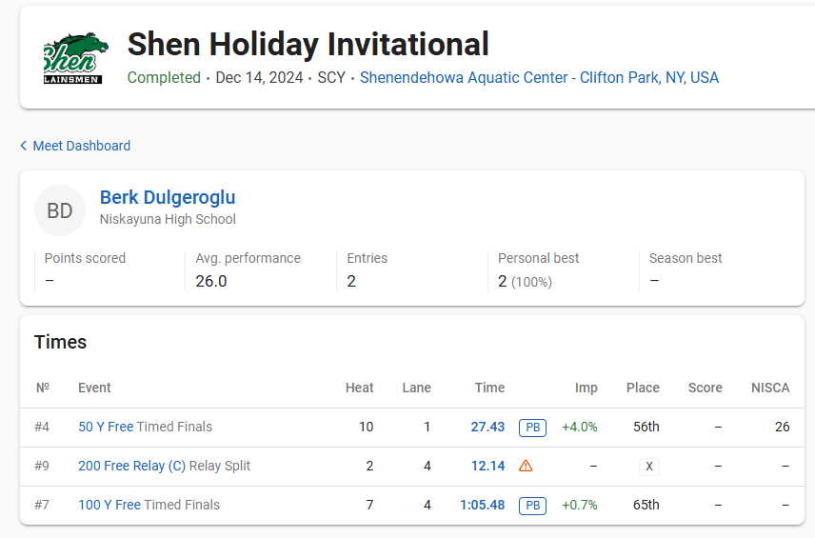Image resolution: width=815 pixels, height=538 pixels.
Task: Click the NISCA column header
Action: (x=770, y=389)
